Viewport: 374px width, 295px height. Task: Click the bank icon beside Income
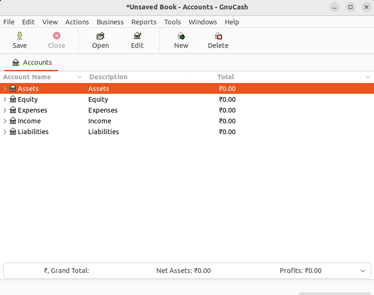13,121
